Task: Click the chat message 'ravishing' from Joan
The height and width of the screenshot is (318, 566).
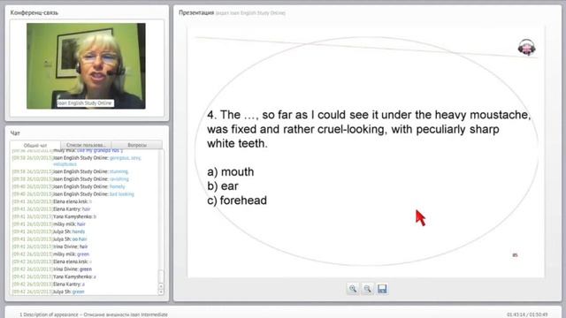Action: [119, 179]
